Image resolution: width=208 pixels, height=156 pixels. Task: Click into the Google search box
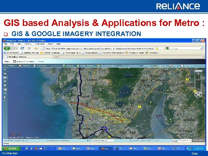pos(185,49)
